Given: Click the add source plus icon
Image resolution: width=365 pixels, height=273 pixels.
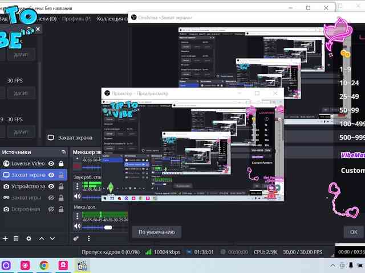Looking at the screenshot, I should (5, 238).
